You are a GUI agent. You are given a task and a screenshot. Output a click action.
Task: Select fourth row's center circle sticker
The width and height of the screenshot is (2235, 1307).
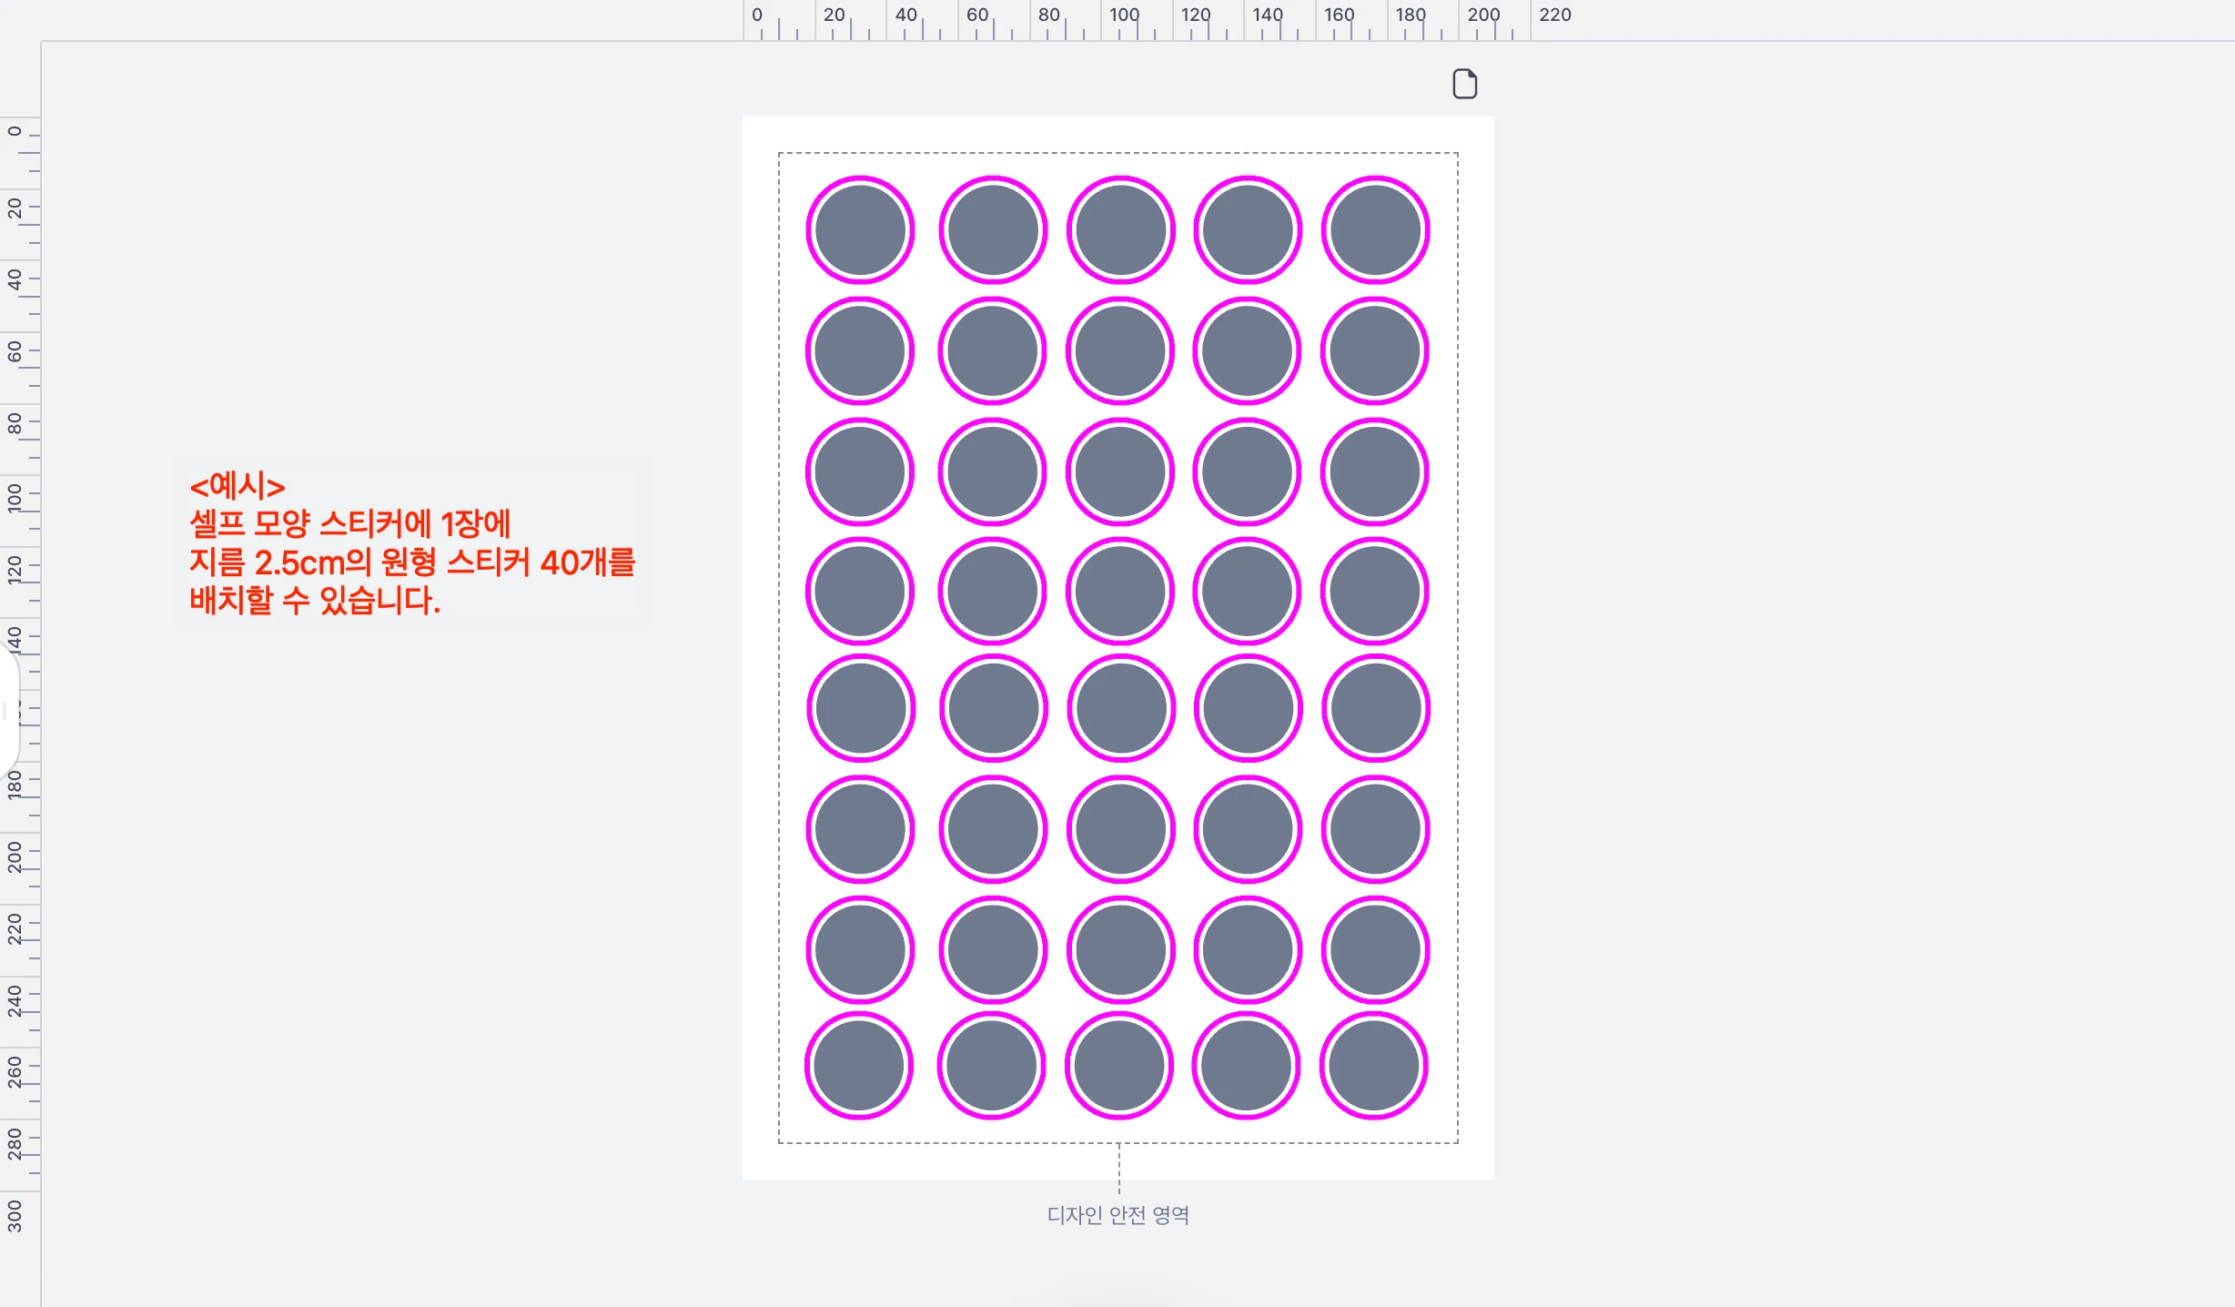point(1120,591)
